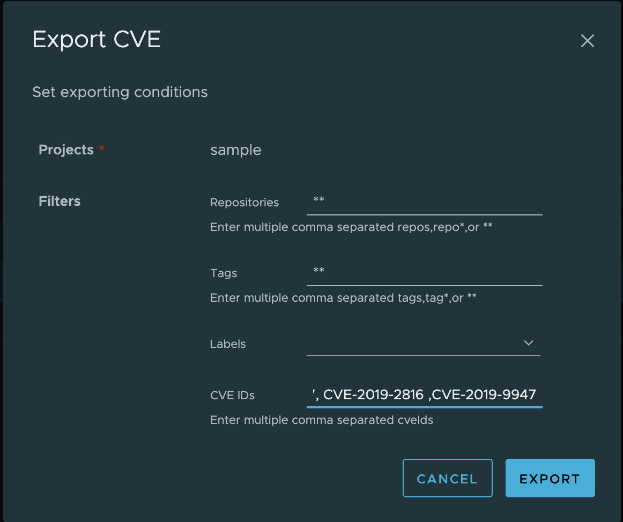Select the ** text in Repositories
The image size is (623, 522).
(x=318, y=202)
